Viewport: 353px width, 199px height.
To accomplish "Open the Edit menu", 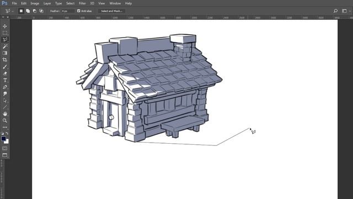I will (x=24, y=3).
